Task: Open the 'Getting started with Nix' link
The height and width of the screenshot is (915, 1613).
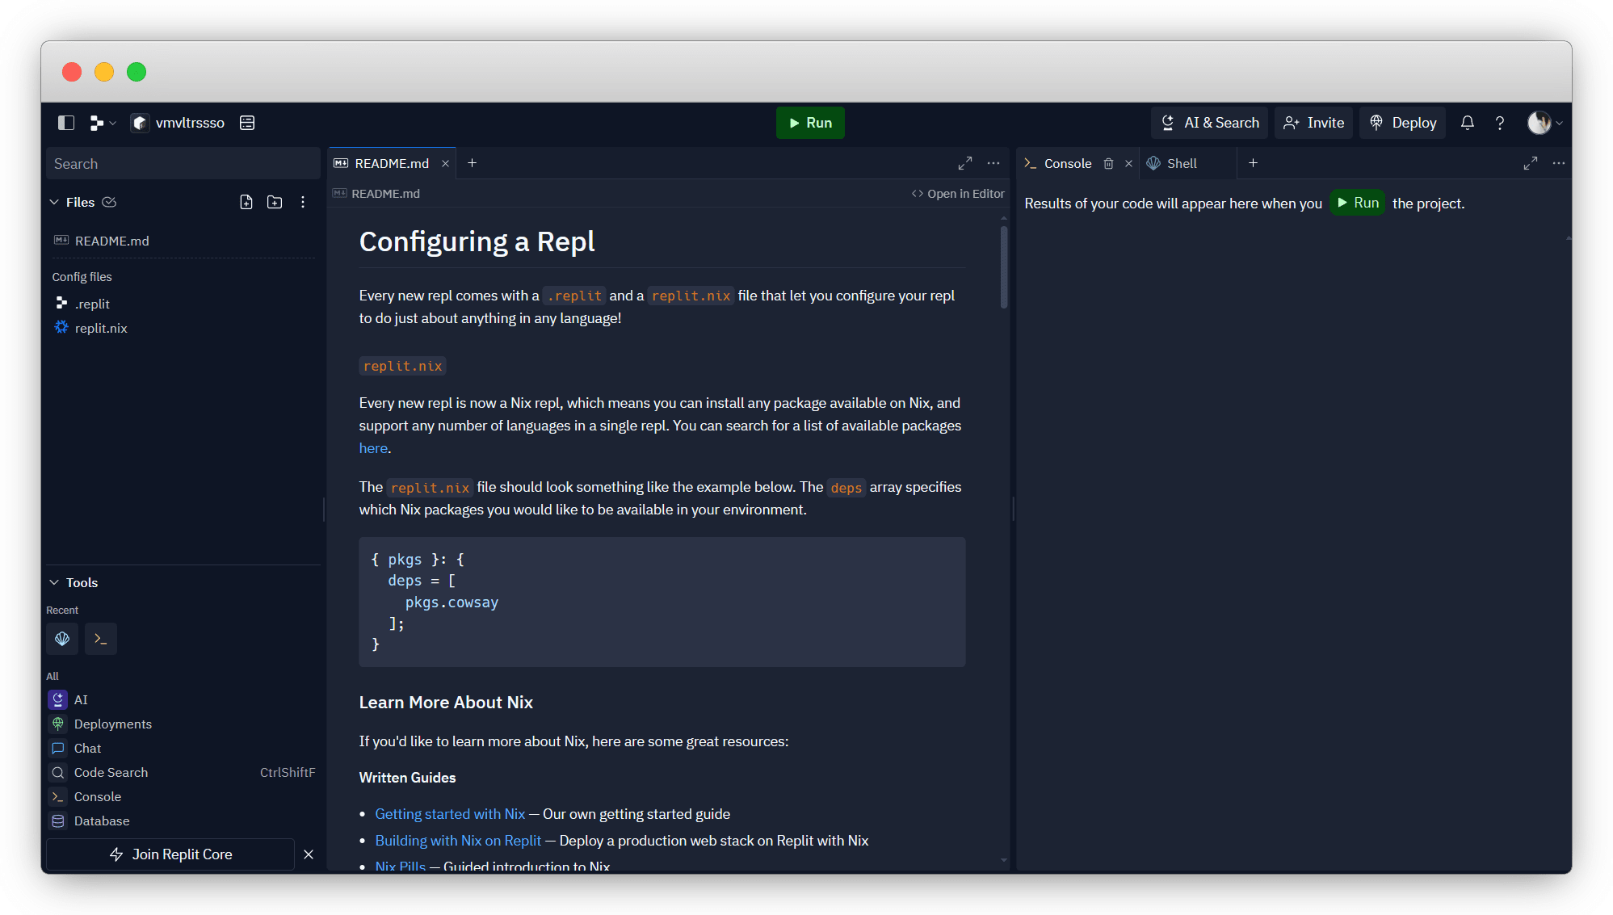Action: (x=450, y=814)
